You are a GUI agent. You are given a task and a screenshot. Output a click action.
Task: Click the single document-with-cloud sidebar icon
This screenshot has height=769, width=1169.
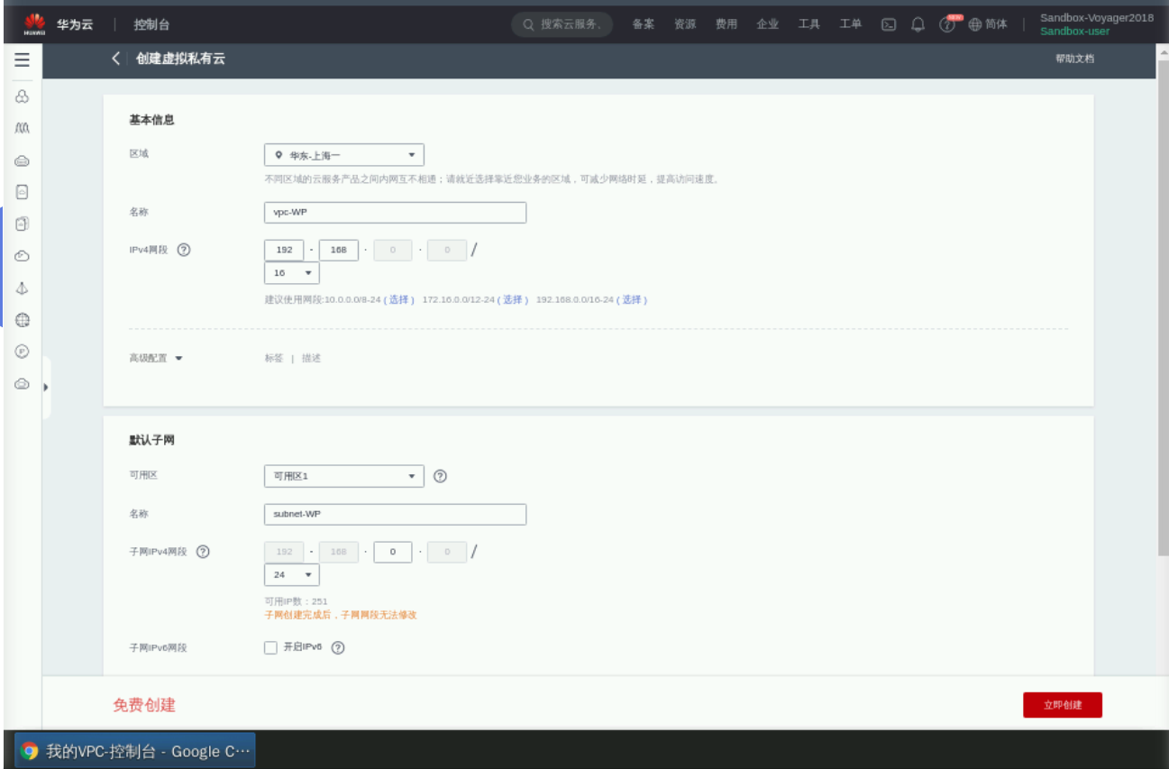(x=23, y=192)
